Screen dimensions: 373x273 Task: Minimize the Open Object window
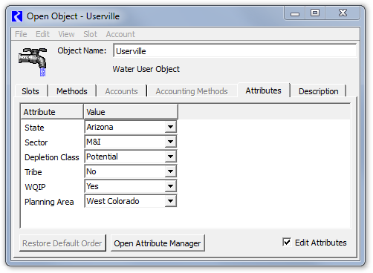(295, 13)
